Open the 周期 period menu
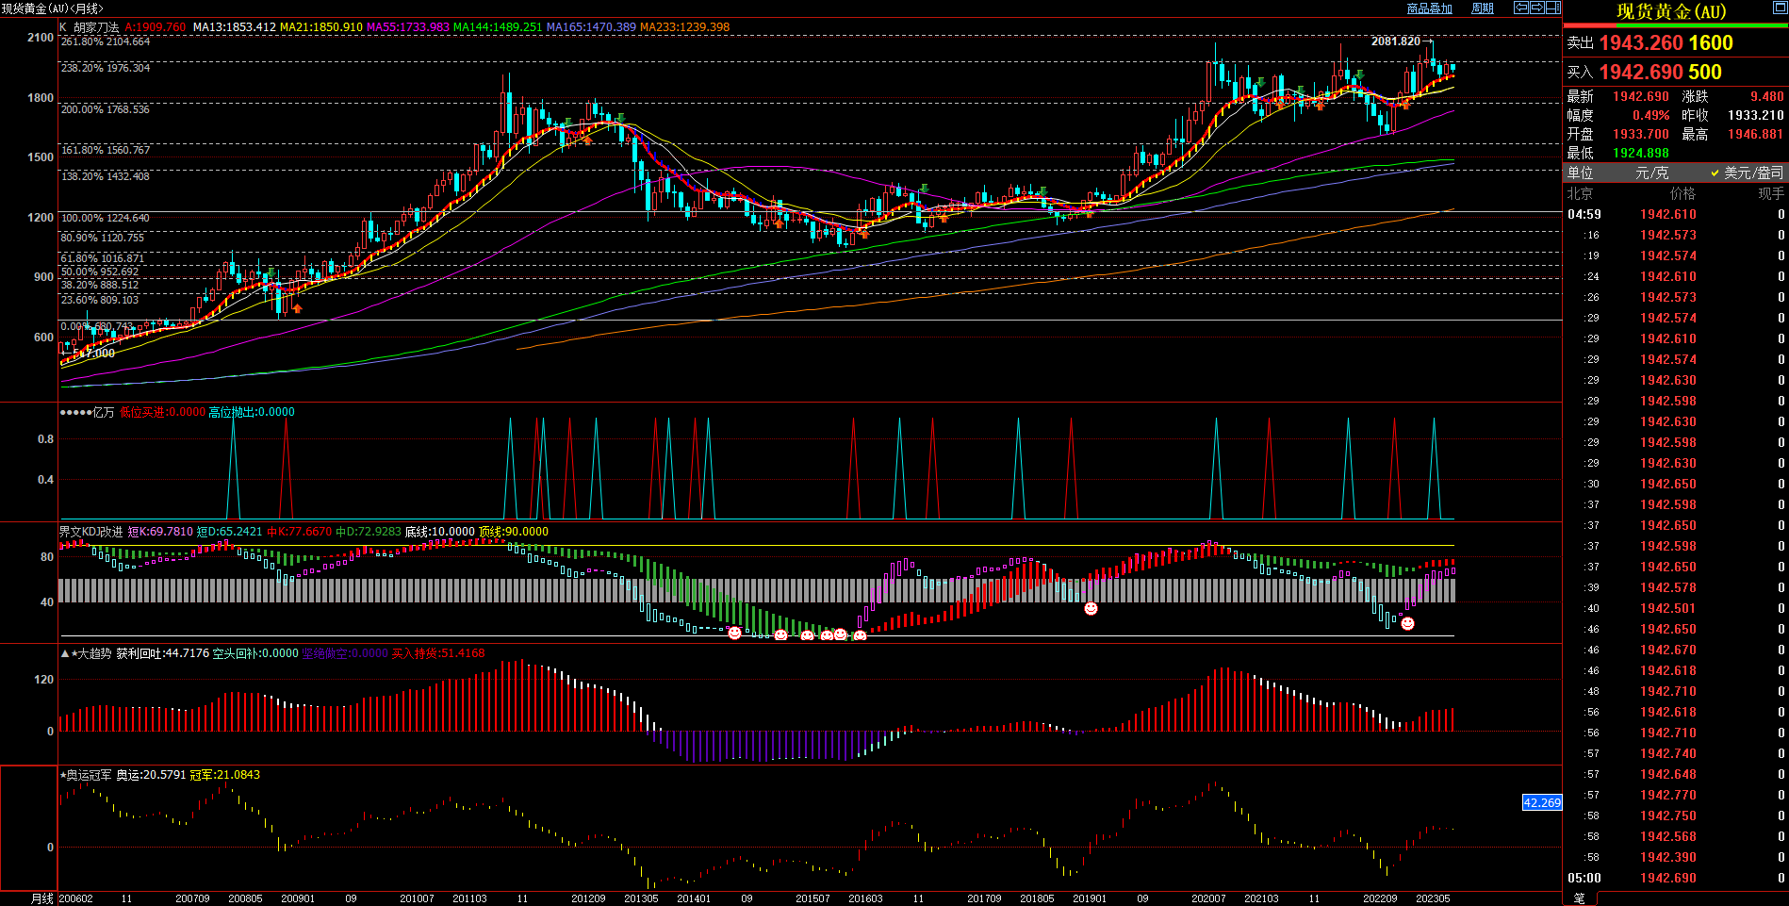The width and height of the screenshot is (1789, 906). pyautogui.click(x=1482, y=8)
